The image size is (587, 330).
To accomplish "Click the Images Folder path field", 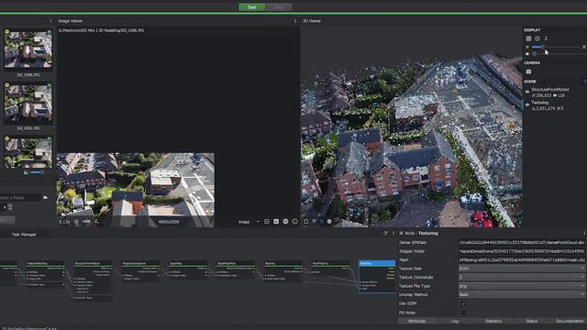I will point(522,251).
